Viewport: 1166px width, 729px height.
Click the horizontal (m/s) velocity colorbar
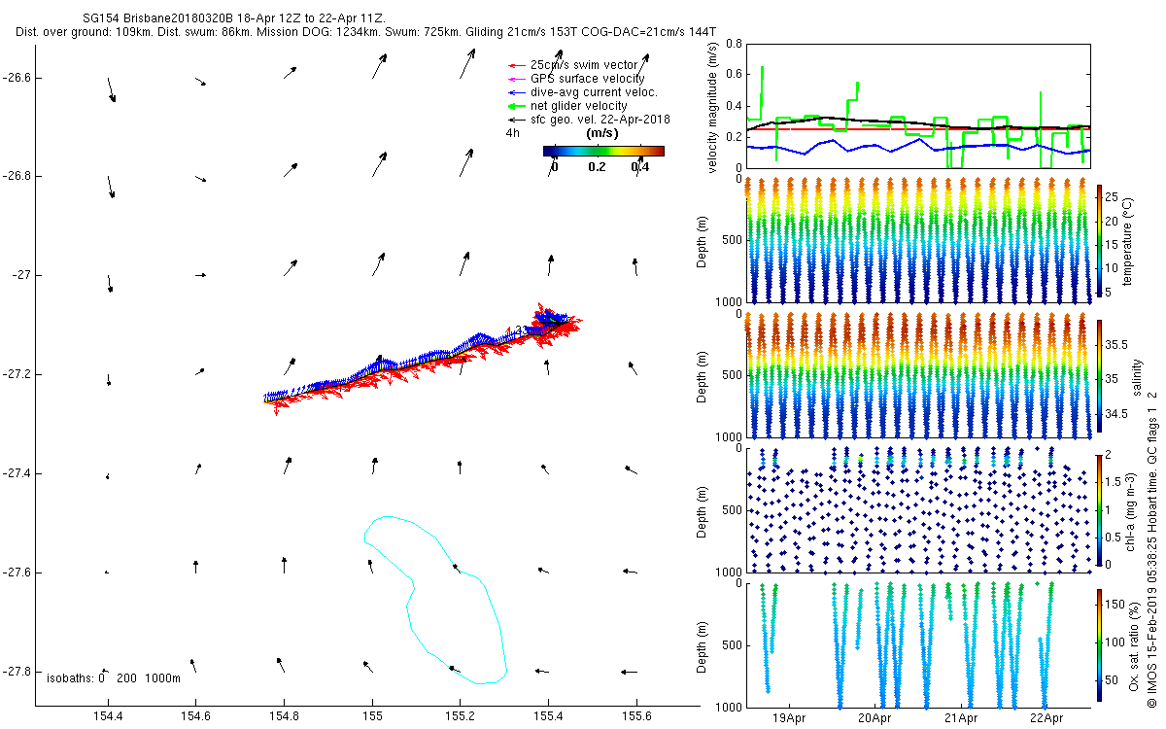tap(602, 151)
